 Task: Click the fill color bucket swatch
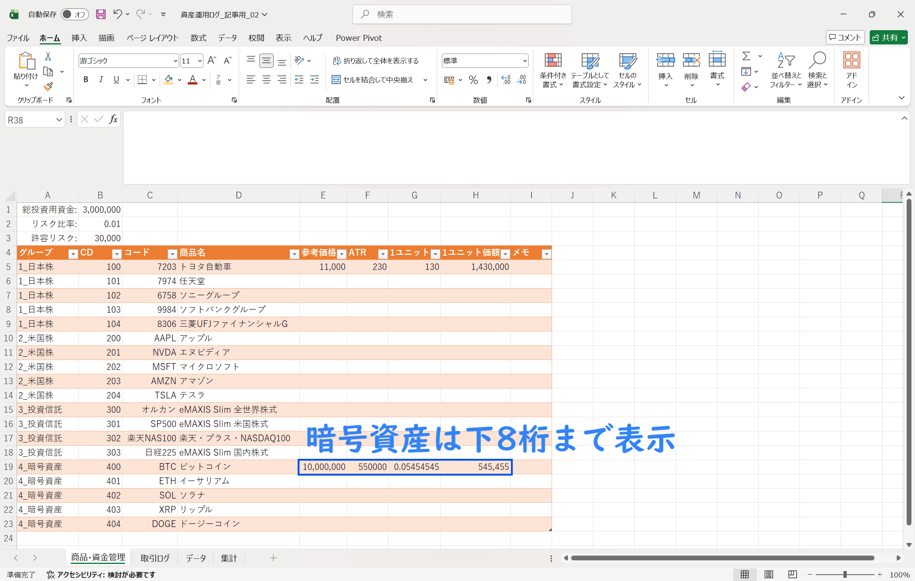168,80
